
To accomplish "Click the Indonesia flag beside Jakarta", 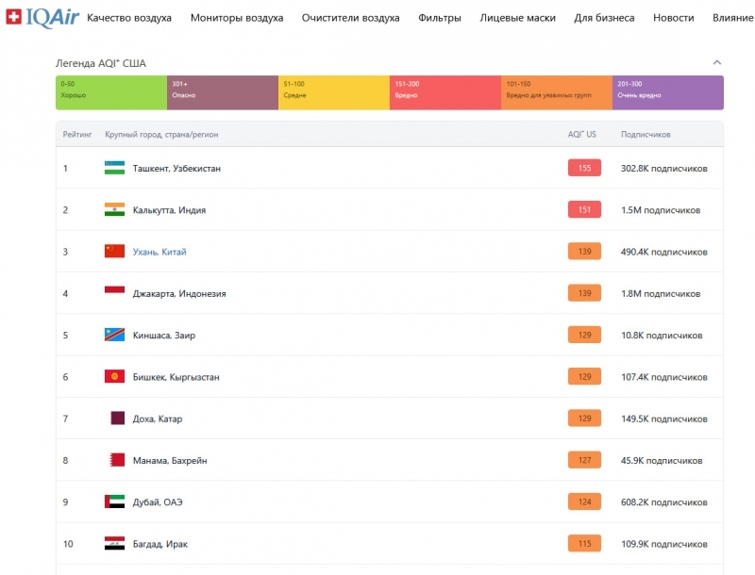I will click(114, 293).
